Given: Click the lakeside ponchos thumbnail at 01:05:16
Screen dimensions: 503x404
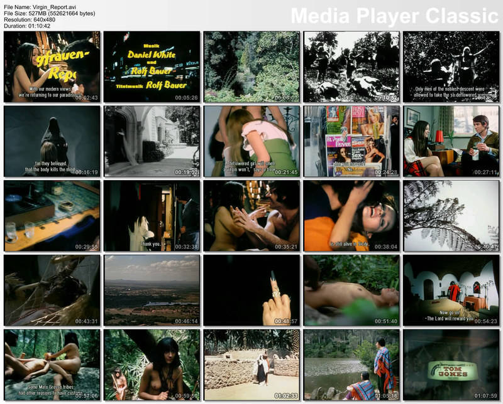Looking at the screenshot, I should [351, 365].
